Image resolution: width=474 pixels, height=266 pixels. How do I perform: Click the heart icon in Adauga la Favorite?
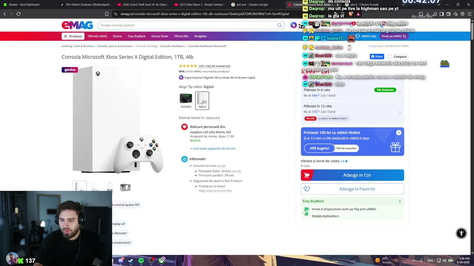(x=307, y=189)
